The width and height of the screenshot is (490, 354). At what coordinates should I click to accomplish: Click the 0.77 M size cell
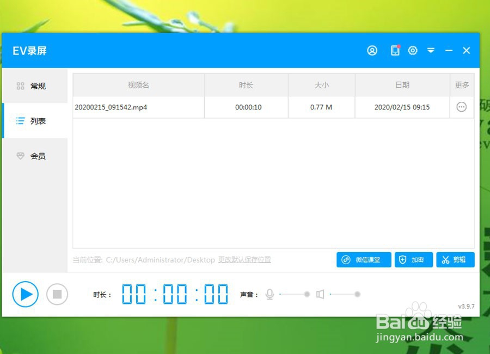321,107
